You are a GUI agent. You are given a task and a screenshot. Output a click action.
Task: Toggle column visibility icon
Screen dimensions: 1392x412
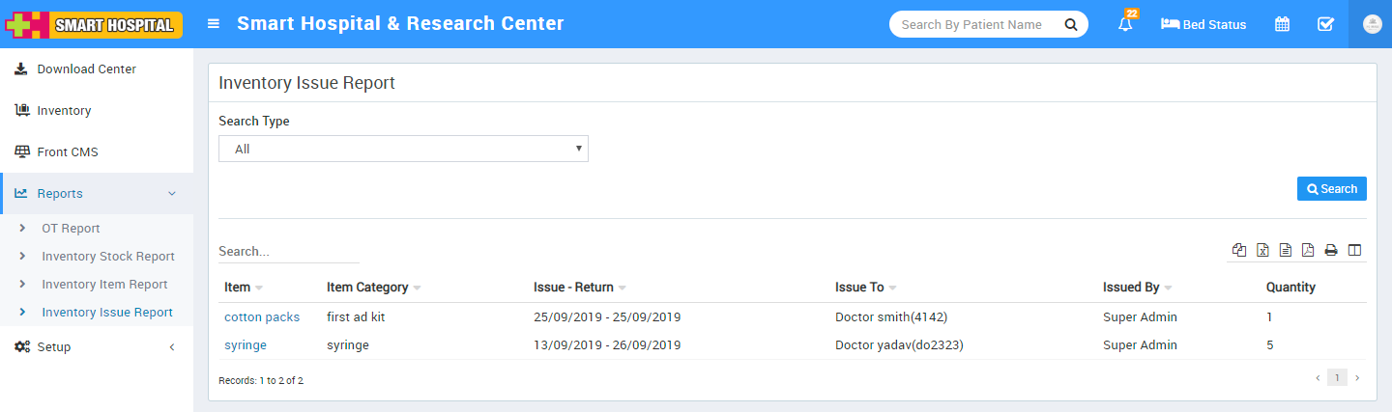pyautogui.click(x=1354, y=251)
